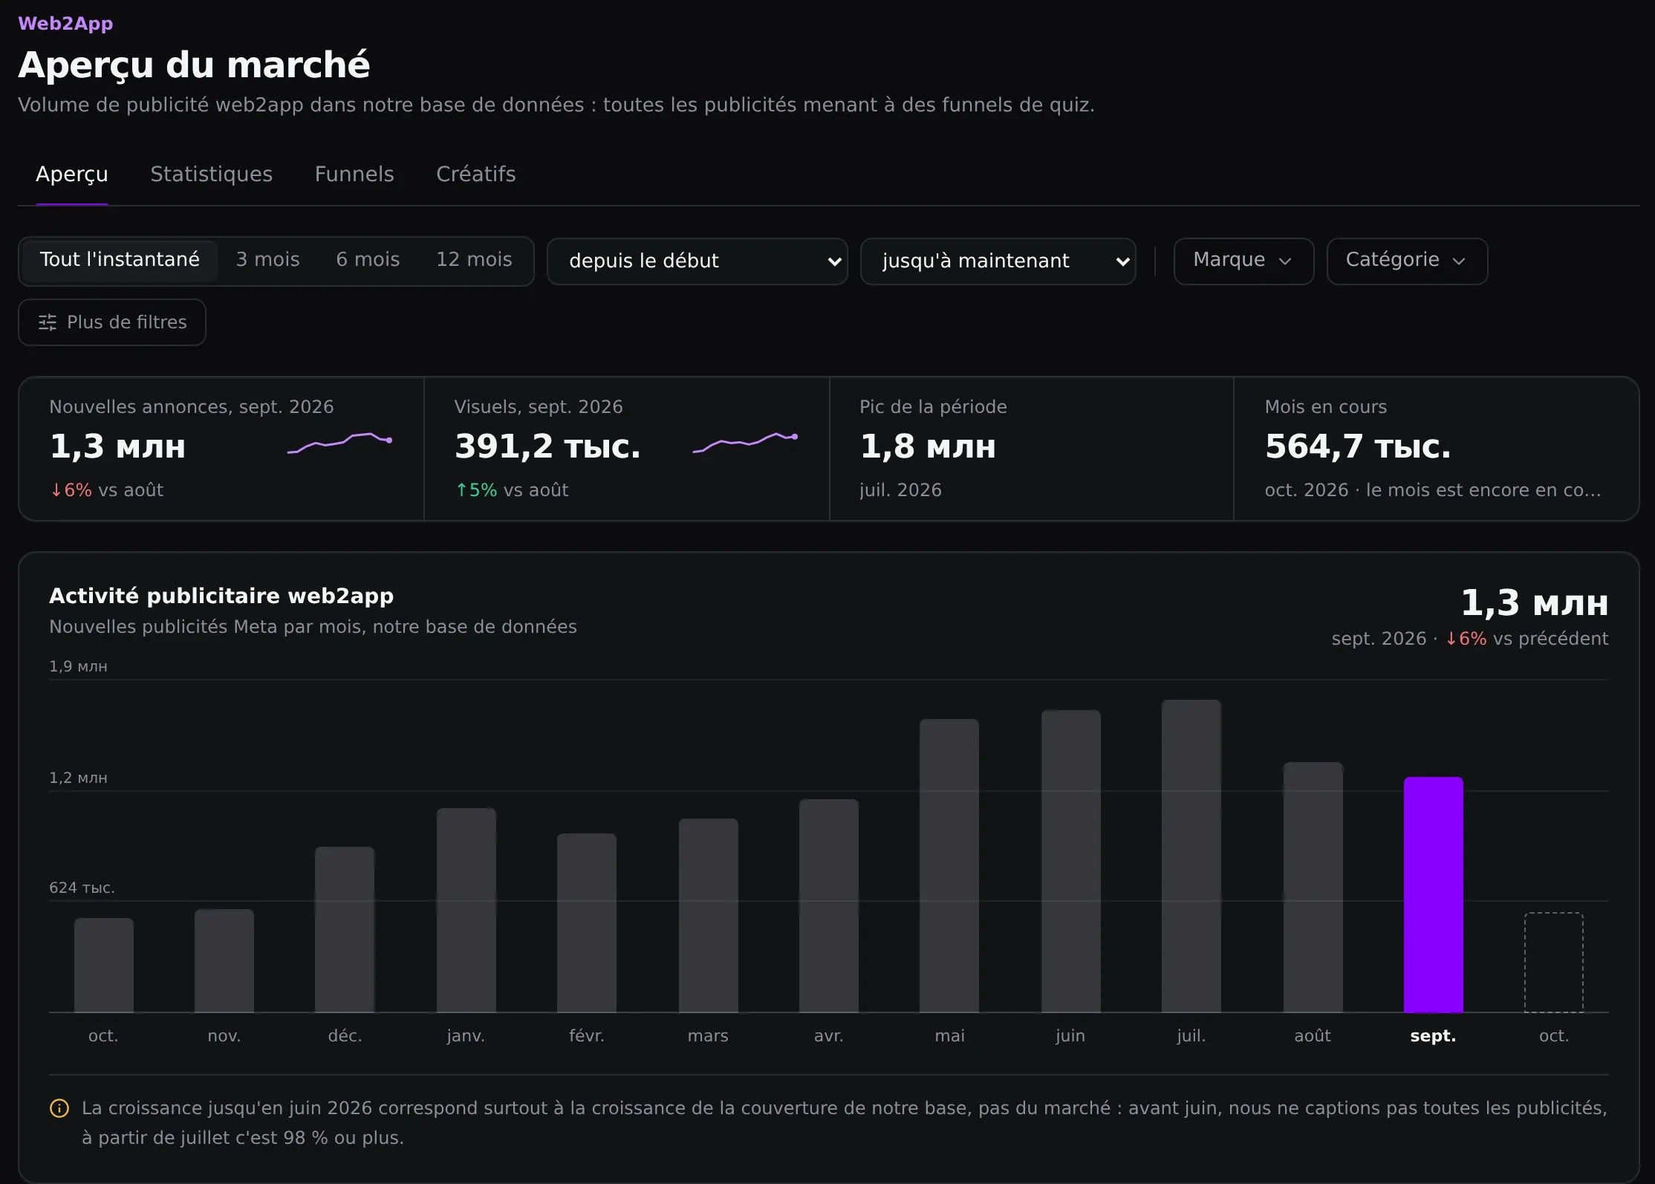1655x1184 pixels.
Task: Click the Mois en cours 564,7 тыс. value
Action: tap(1358, 446)
